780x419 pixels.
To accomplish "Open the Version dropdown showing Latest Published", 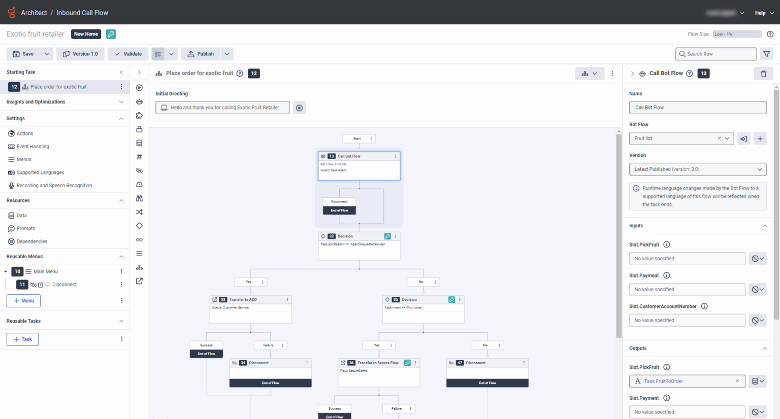I will (698, 169).
